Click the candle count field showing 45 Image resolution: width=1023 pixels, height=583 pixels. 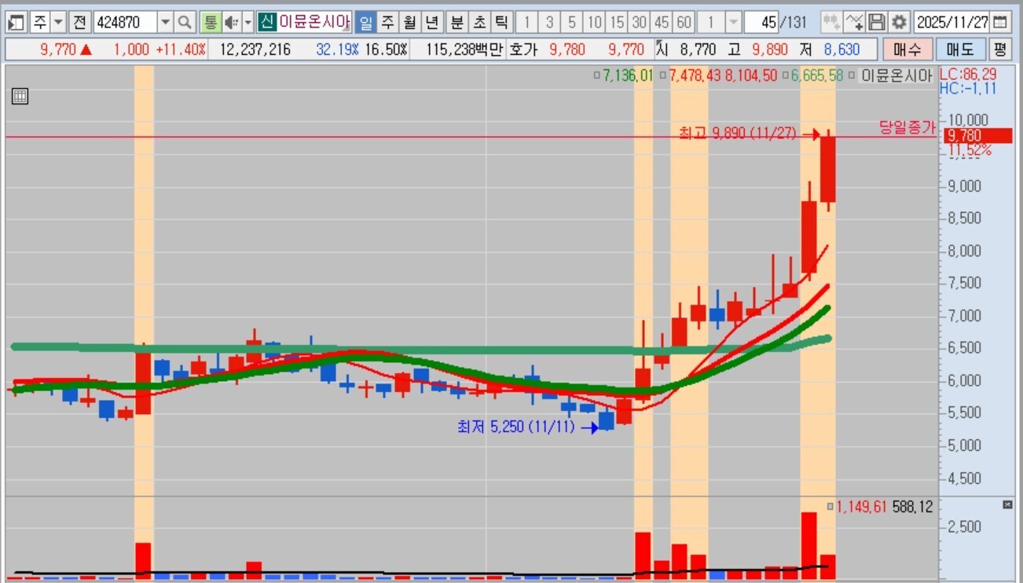click(761, 22)
